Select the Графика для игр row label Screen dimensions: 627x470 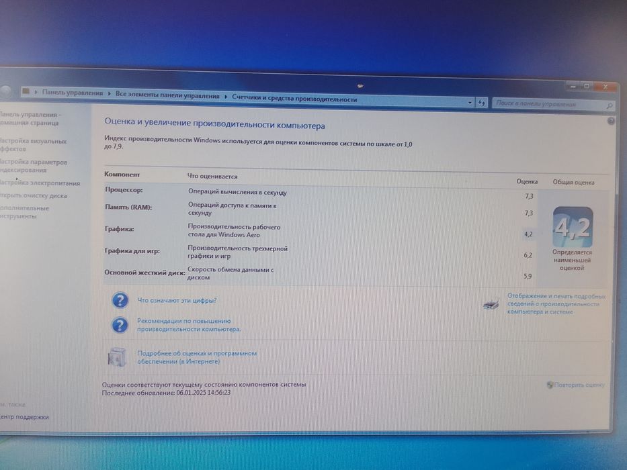click(132, 251)
